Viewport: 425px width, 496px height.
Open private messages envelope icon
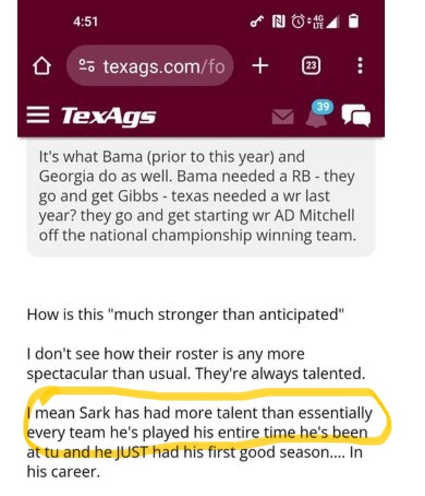click(282, 117)
